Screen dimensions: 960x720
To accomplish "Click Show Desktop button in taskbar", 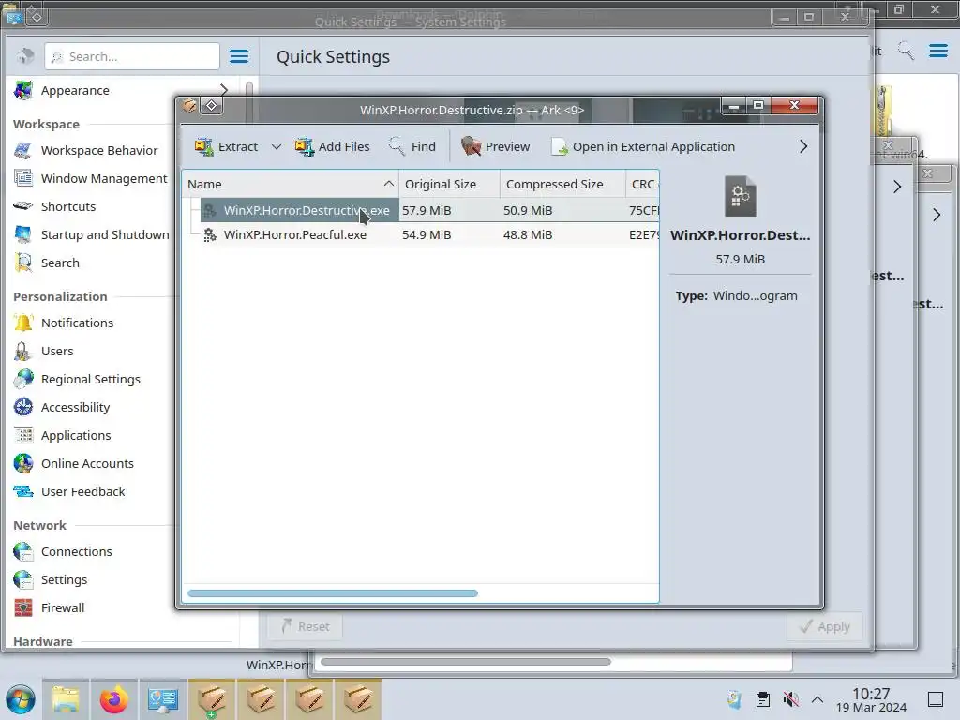I will tap(936, 699).
